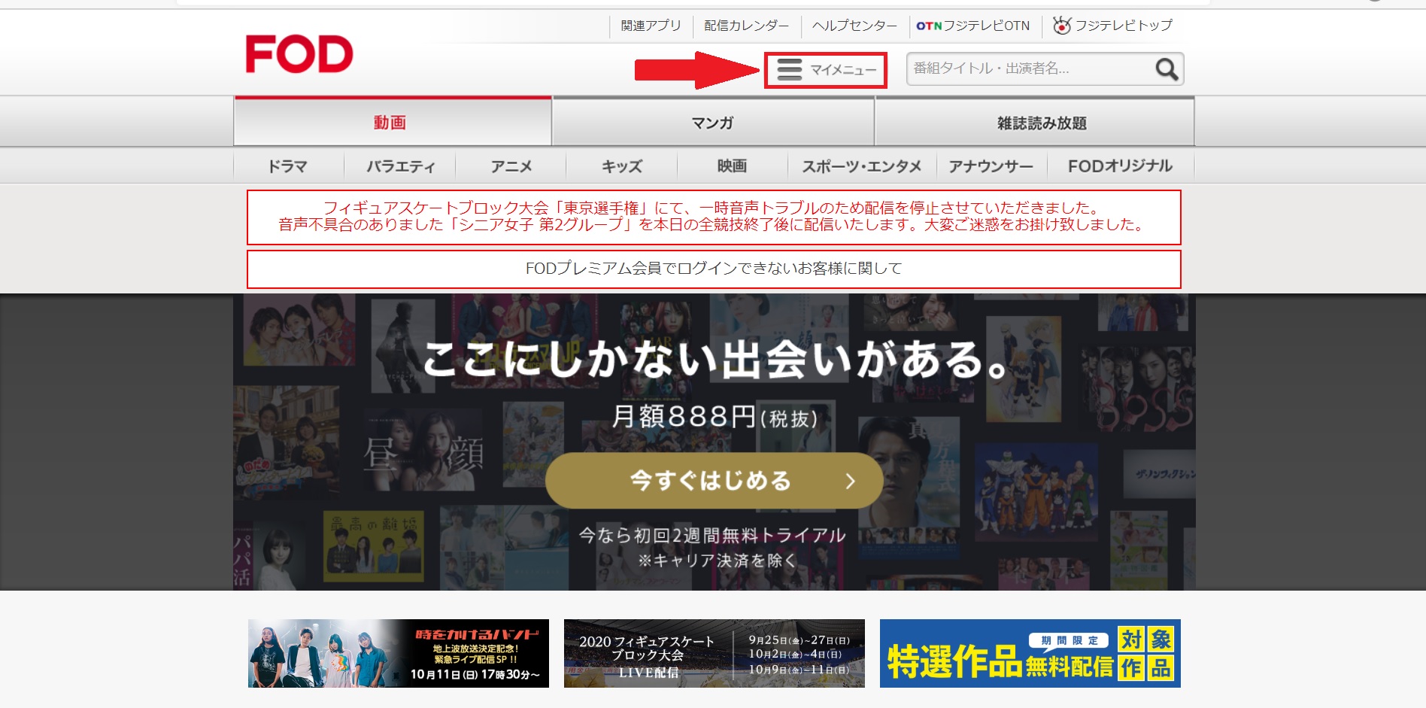The width and height of the screenshot is (1426, 708).
Task: Select the バラエティ category
Action: 400,166
